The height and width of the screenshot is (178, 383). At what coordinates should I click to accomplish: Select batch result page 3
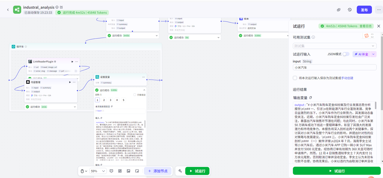tap(110, 100)
